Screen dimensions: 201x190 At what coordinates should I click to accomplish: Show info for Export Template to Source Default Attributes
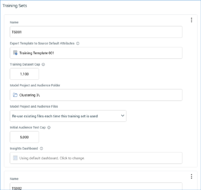pos(78,43)
